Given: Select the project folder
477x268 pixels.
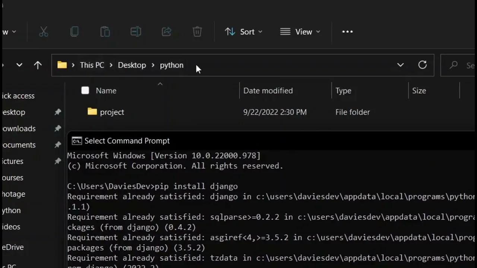Looking at the screenshot, I should pyautogui.click(x=112, y=112).
